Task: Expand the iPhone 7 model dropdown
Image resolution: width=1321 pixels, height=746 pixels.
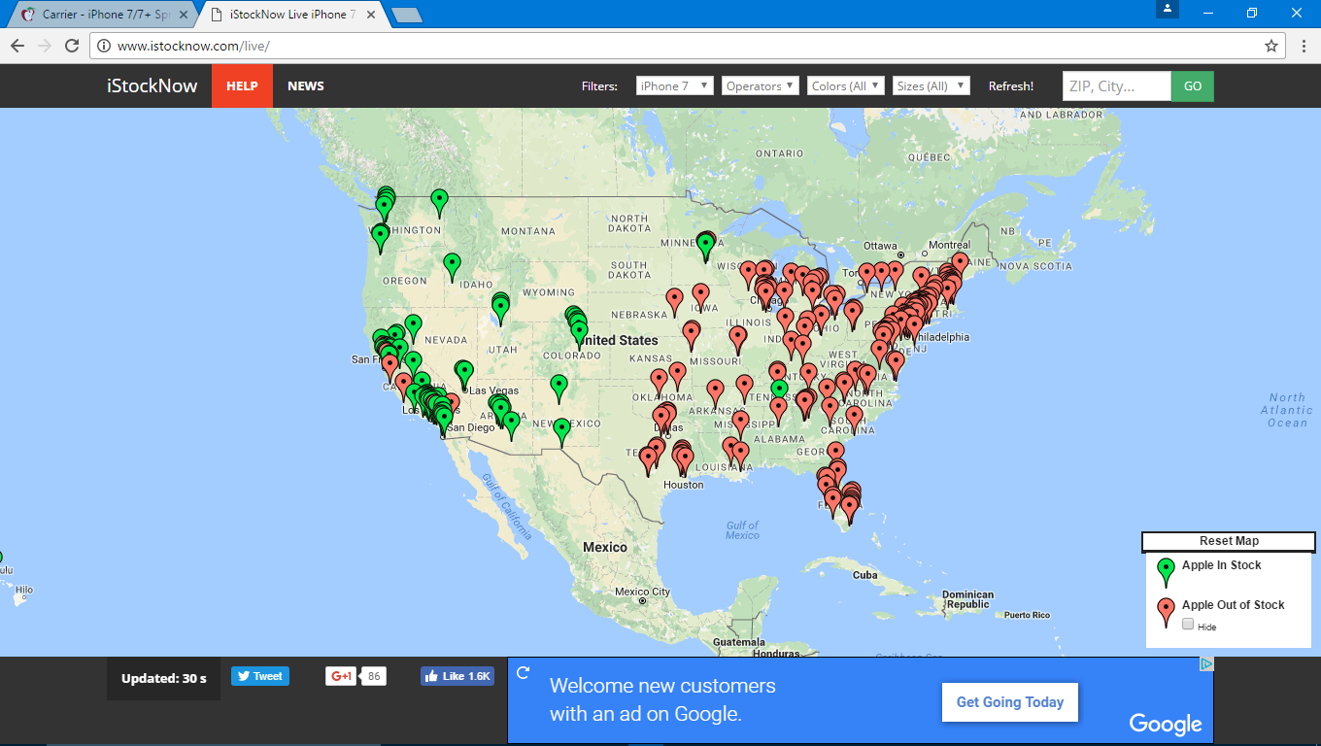Action: [675, 85]
